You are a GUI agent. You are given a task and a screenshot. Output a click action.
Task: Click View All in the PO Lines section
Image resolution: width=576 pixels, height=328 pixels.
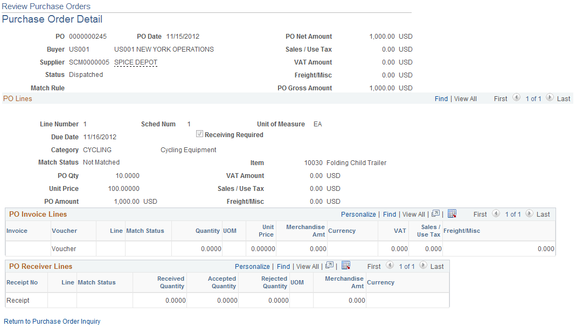click(x=465, y=98)
